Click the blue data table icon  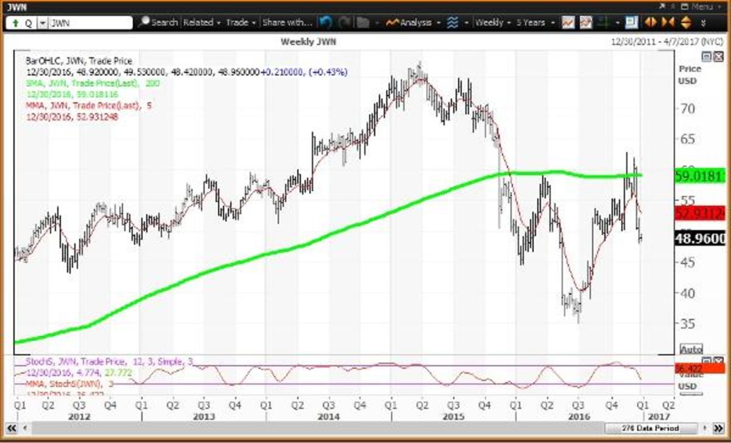click(631, 23)
